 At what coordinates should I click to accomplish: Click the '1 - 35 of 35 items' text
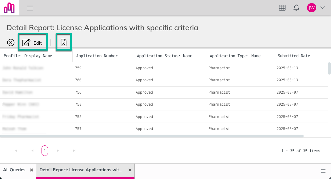[301, 151]
